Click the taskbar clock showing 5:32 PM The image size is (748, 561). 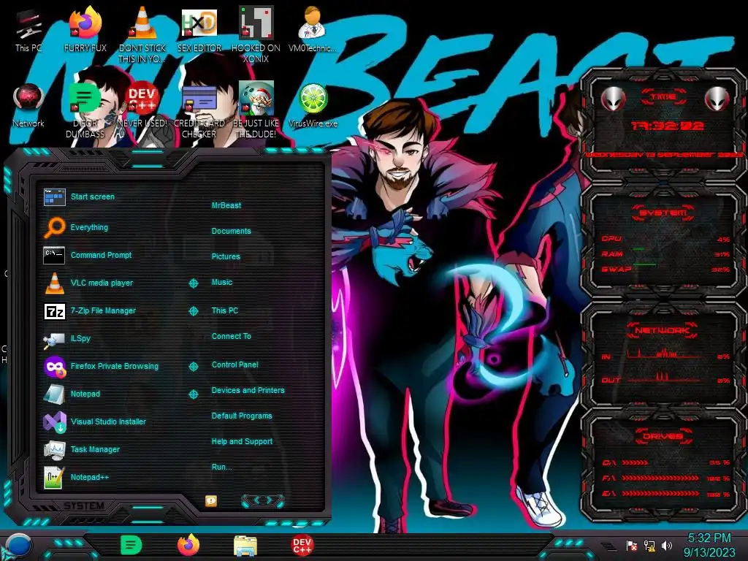pyautogui.click(x=709, y=538)
